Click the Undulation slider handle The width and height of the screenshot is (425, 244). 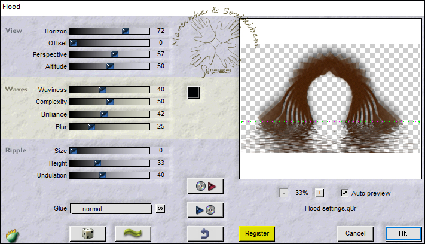pyautogui.click(x=102, y=175)
